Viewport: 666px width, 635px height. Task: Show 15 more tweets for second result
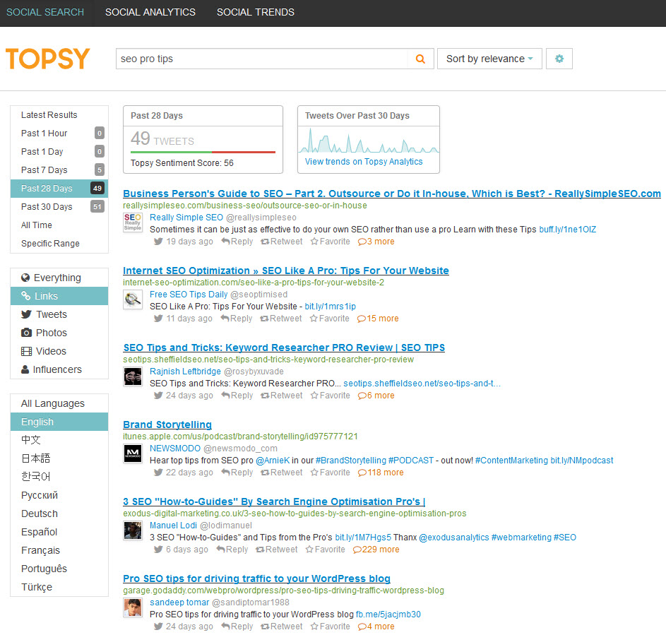coord(378,319)
